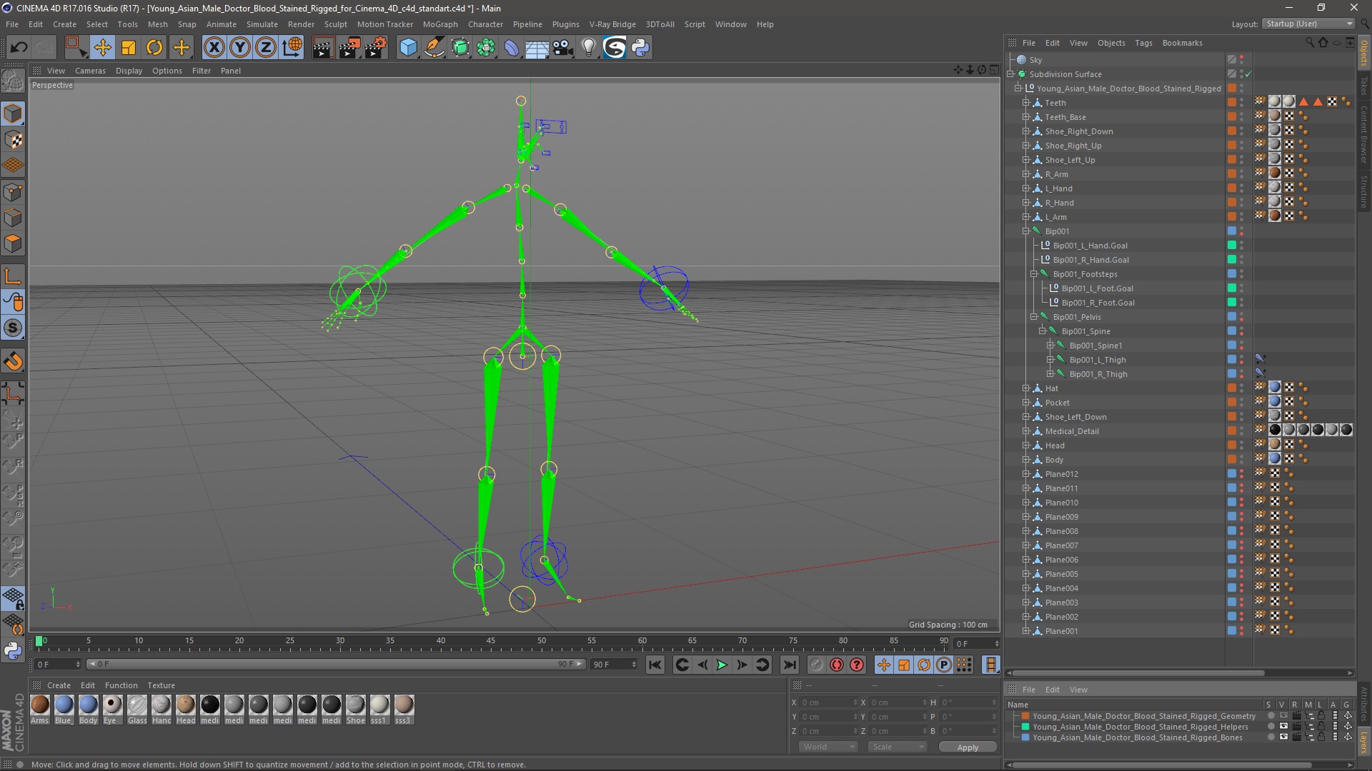Open the Material Manager Function menu

click(121, 685)
